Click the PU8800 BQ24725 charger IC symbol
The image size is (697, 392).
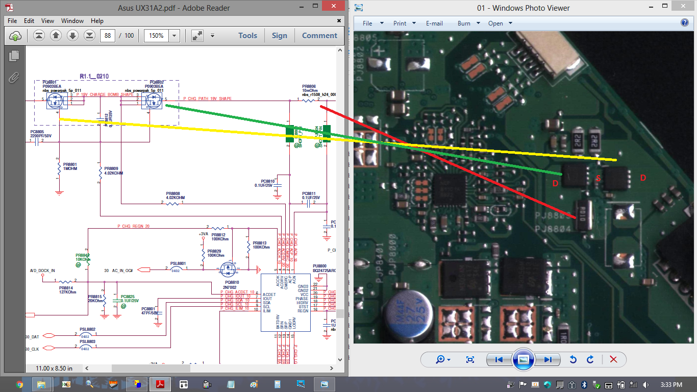[285, 303]
